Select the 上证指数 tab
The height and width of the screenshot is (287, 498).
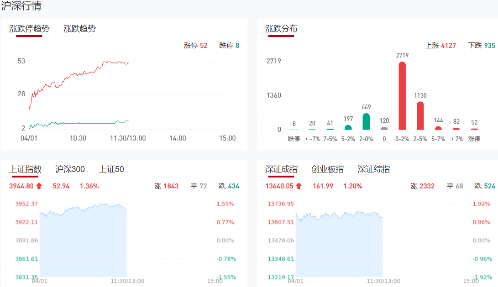pos(26,169)
